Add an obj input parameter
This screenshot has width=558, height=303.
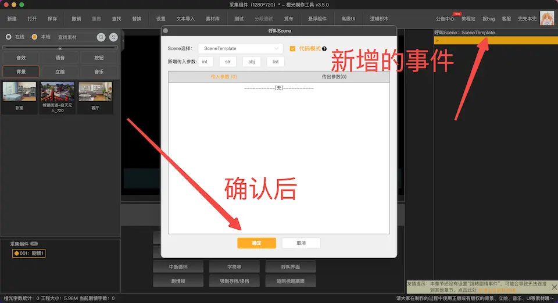click(252, 62)
